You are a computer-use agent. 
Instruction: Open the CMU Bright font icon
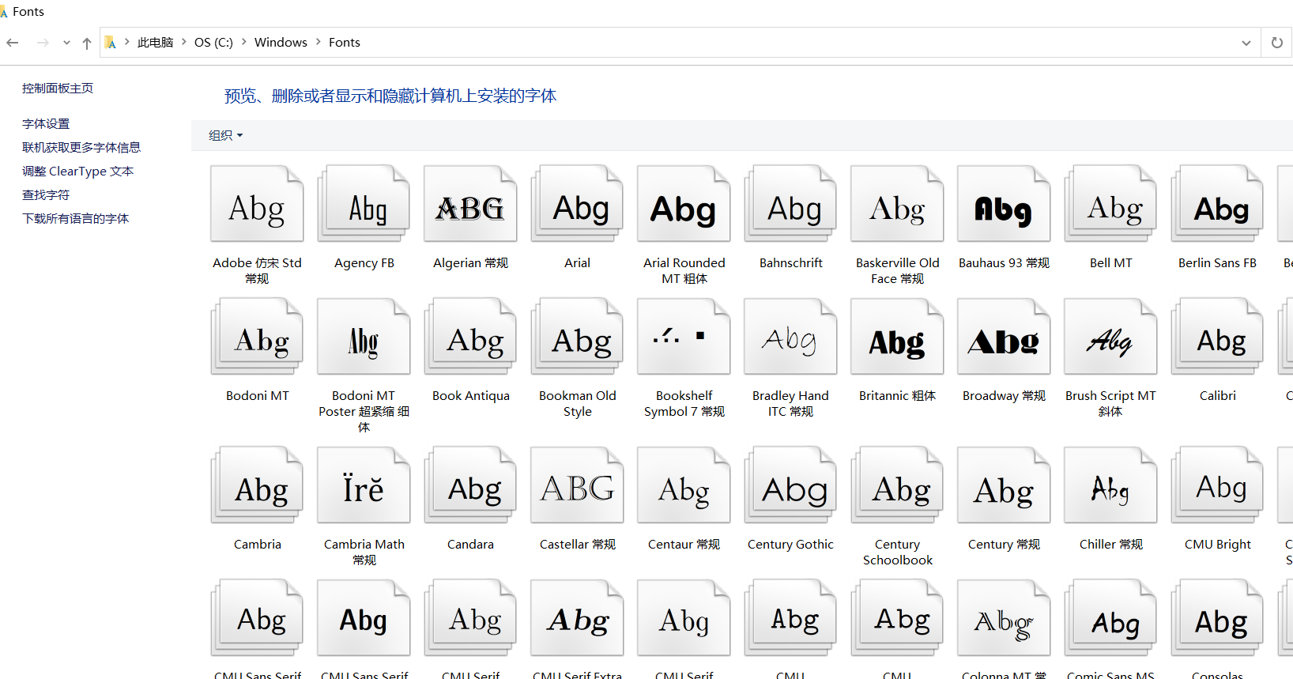1217,485
